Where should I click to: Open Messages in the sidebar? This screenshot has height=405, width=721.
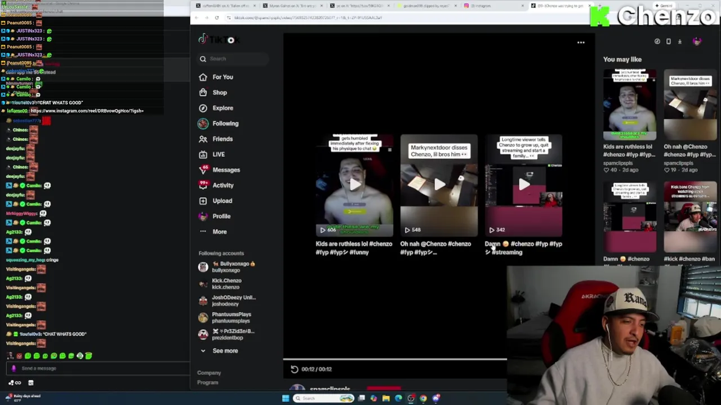click(220, 170)
